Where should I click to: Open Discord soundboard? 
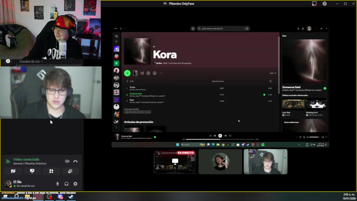(x=70, y=171)
